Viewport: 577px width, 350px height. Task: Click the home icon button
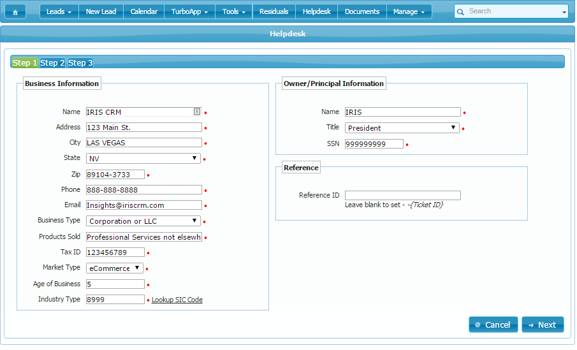15,11
